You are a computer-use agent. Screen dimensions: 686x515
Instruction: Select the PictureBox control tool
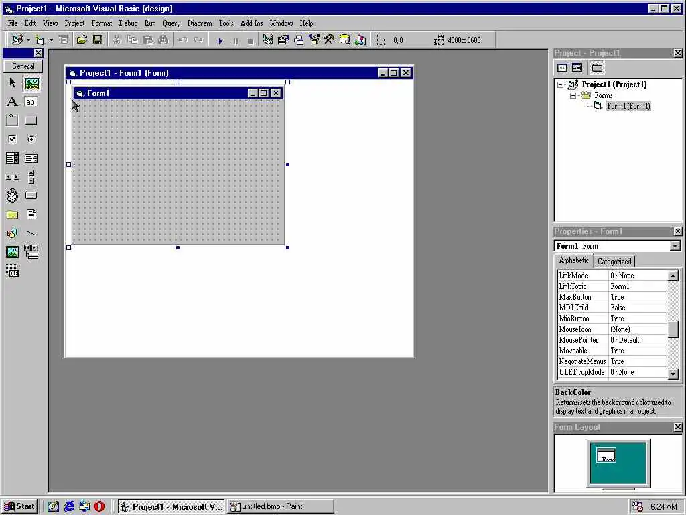(31, 82)
